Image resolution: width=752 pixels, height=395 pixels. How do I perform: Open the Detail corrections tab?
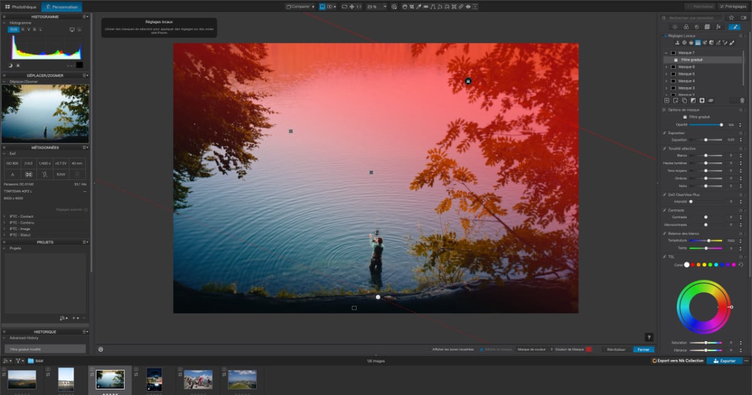coord(697,27)
